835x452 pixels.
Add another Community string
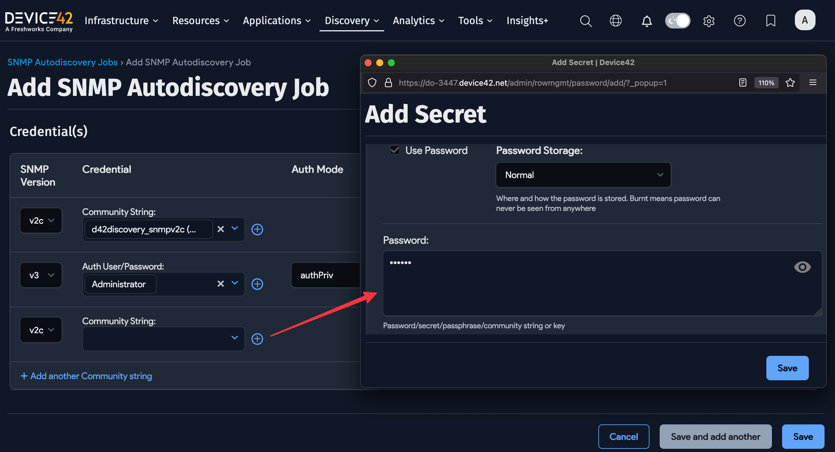[86, 376]
